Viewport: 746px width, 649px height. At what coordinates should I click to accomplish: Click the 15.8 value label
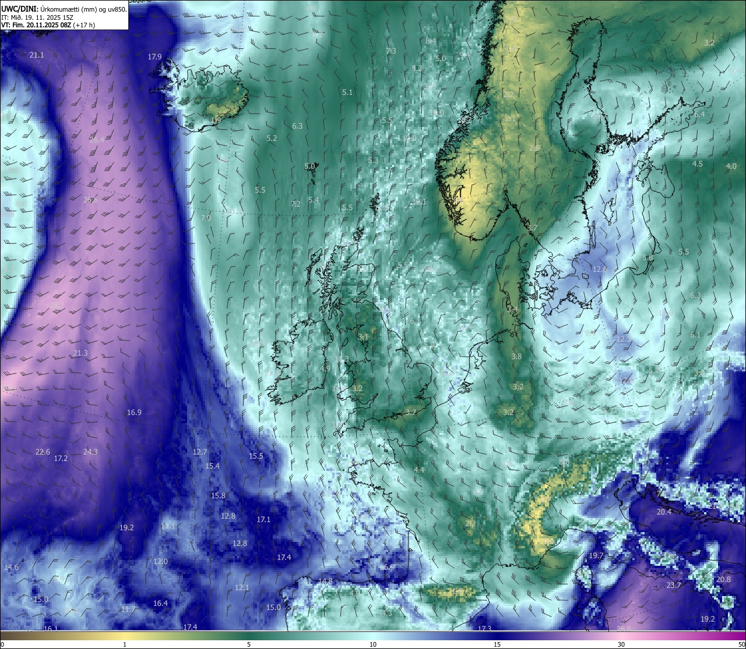pos(218,496)
